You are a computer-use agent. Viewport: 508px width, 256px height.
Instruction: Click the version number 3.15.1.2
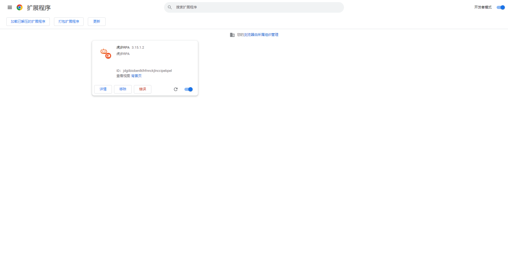click(x=138, y=48)
